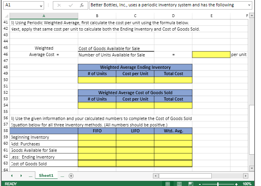Zoom out with minus button

200,184
